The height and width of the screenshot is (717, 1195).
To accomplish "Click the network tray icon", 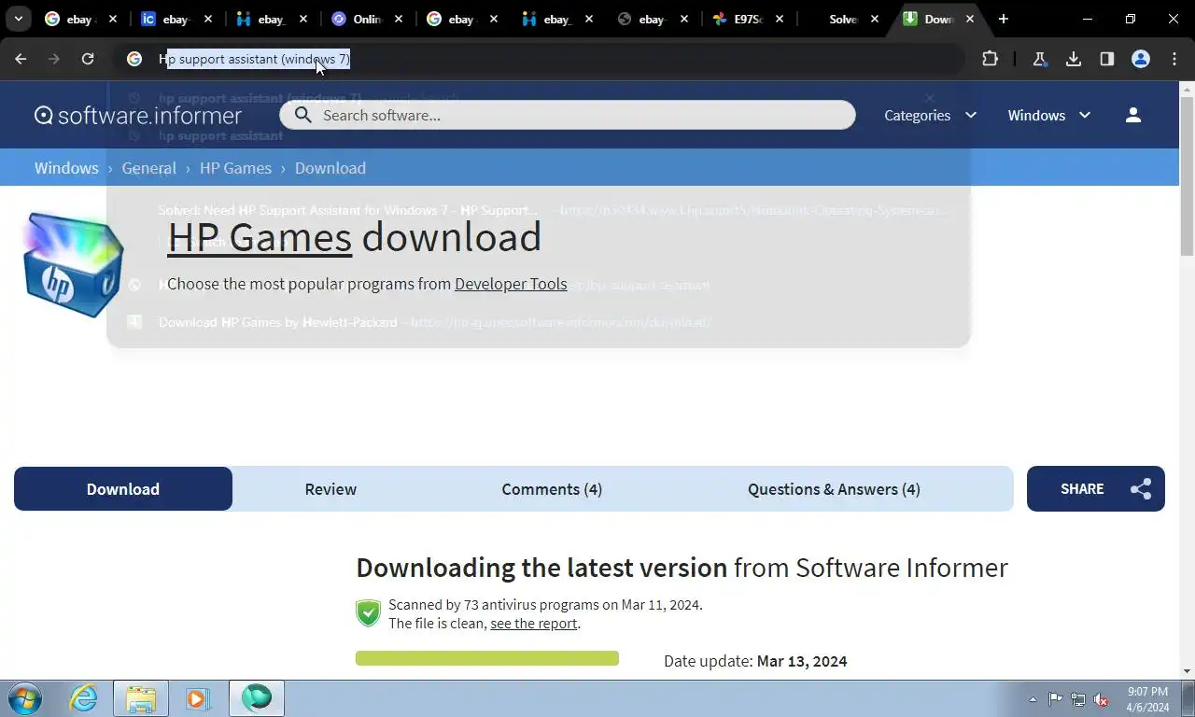I will [x=1078, y=699].
